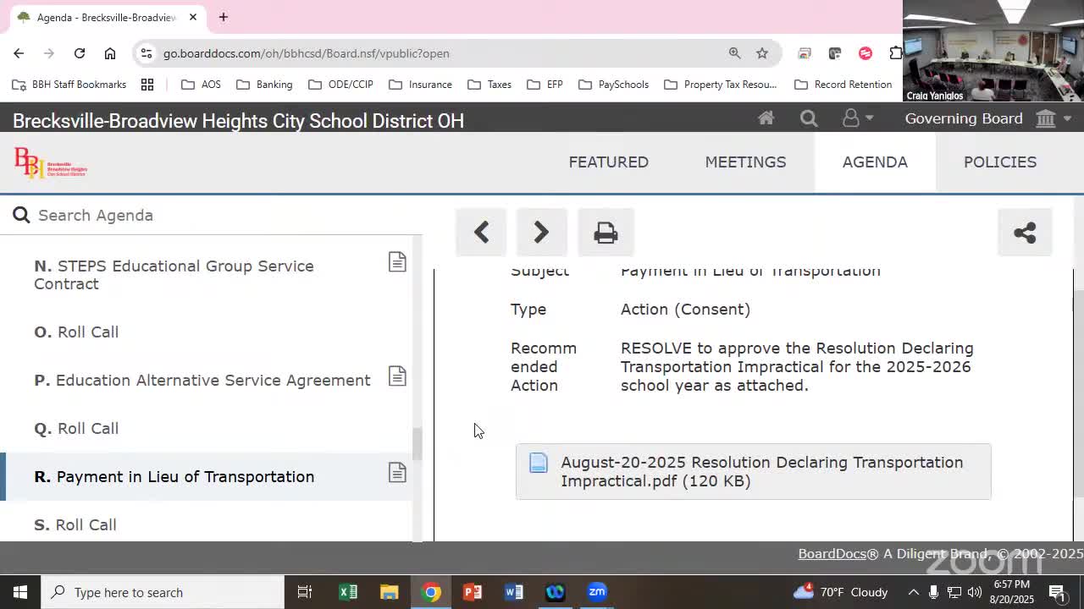Open the BoardDocs link in the footer

[x=832, y=553]
